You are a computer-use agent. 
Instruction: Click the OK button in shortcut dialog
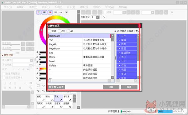tap(111, 87)
